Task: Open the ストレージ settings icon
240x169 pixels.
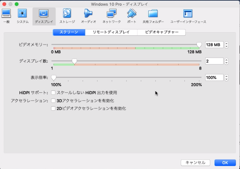Action: point(67,16)
